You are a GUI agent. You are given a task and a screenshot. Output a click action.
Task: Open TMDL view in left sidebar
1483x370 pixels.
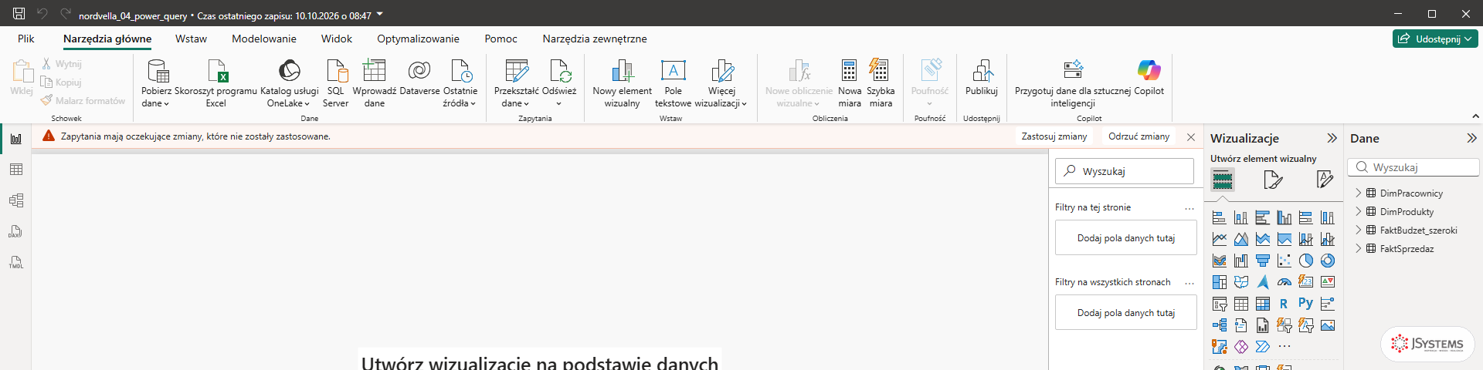(x=16, y=262)
